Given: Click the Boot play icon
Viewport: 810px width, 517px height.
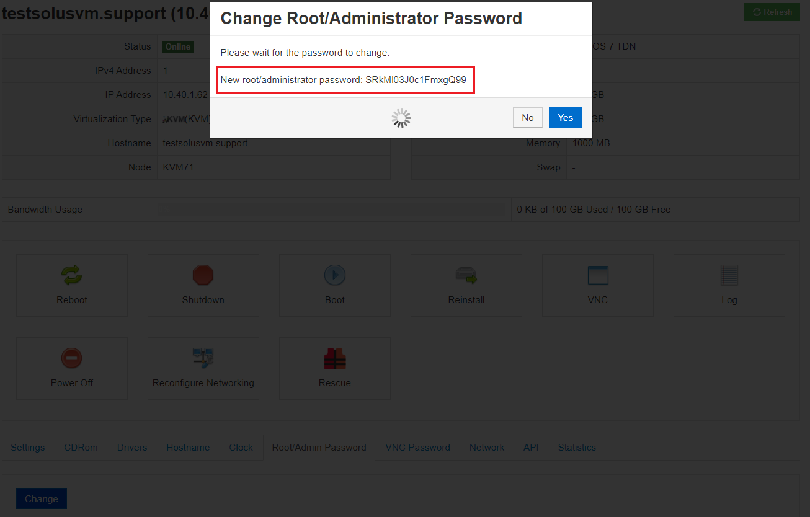Looking at the screenshot, I should point(335,275).
